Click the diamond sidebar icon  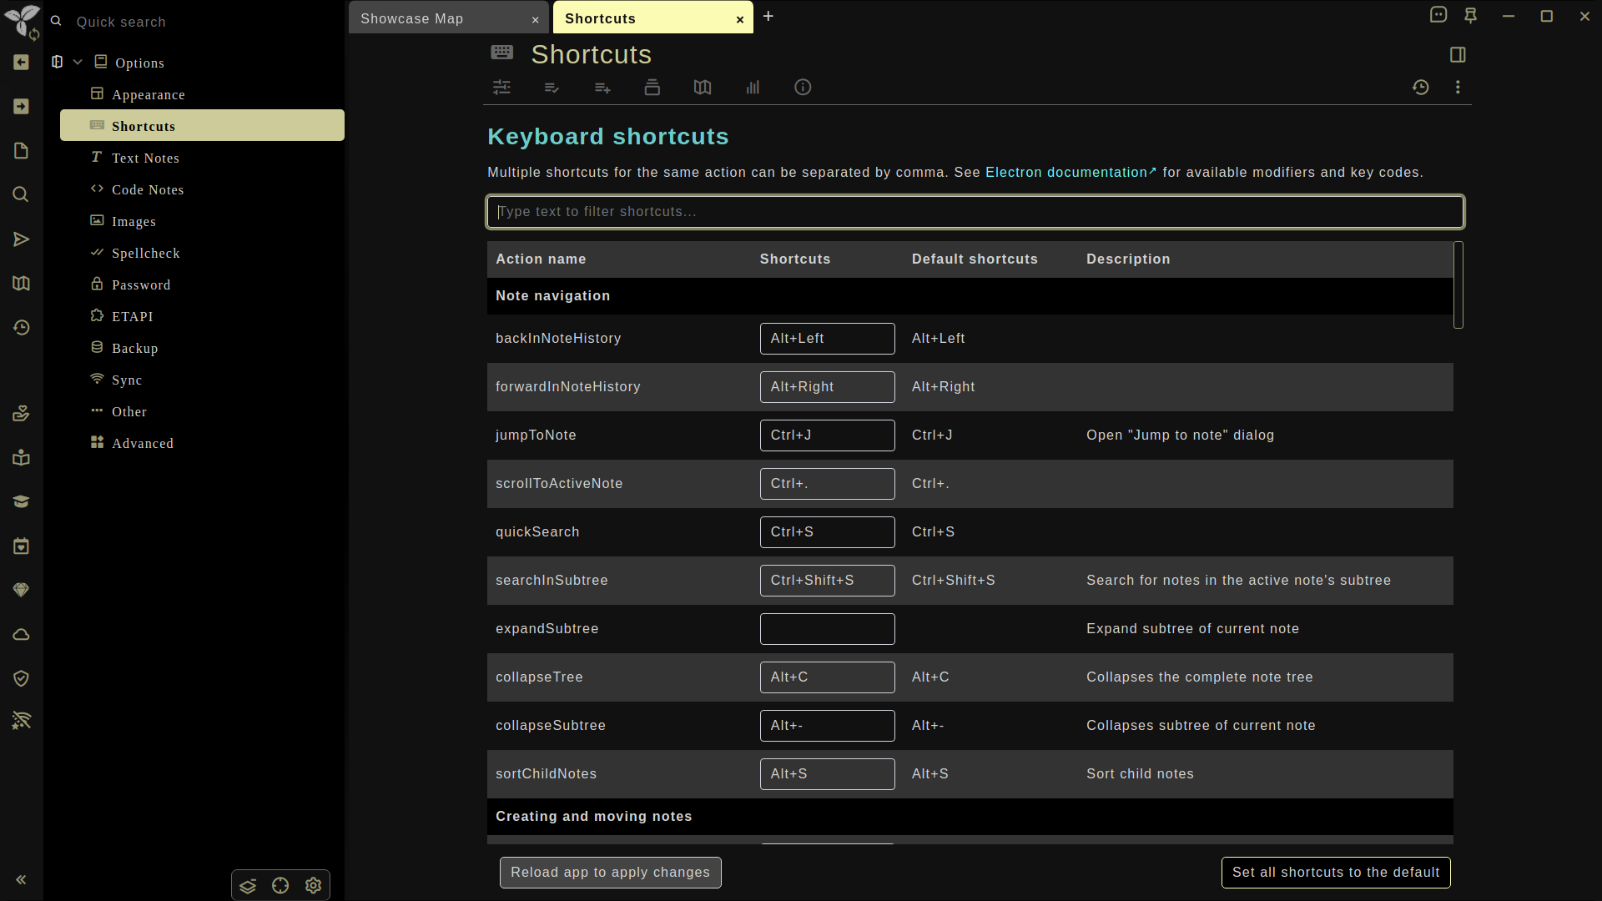point(22,591)
